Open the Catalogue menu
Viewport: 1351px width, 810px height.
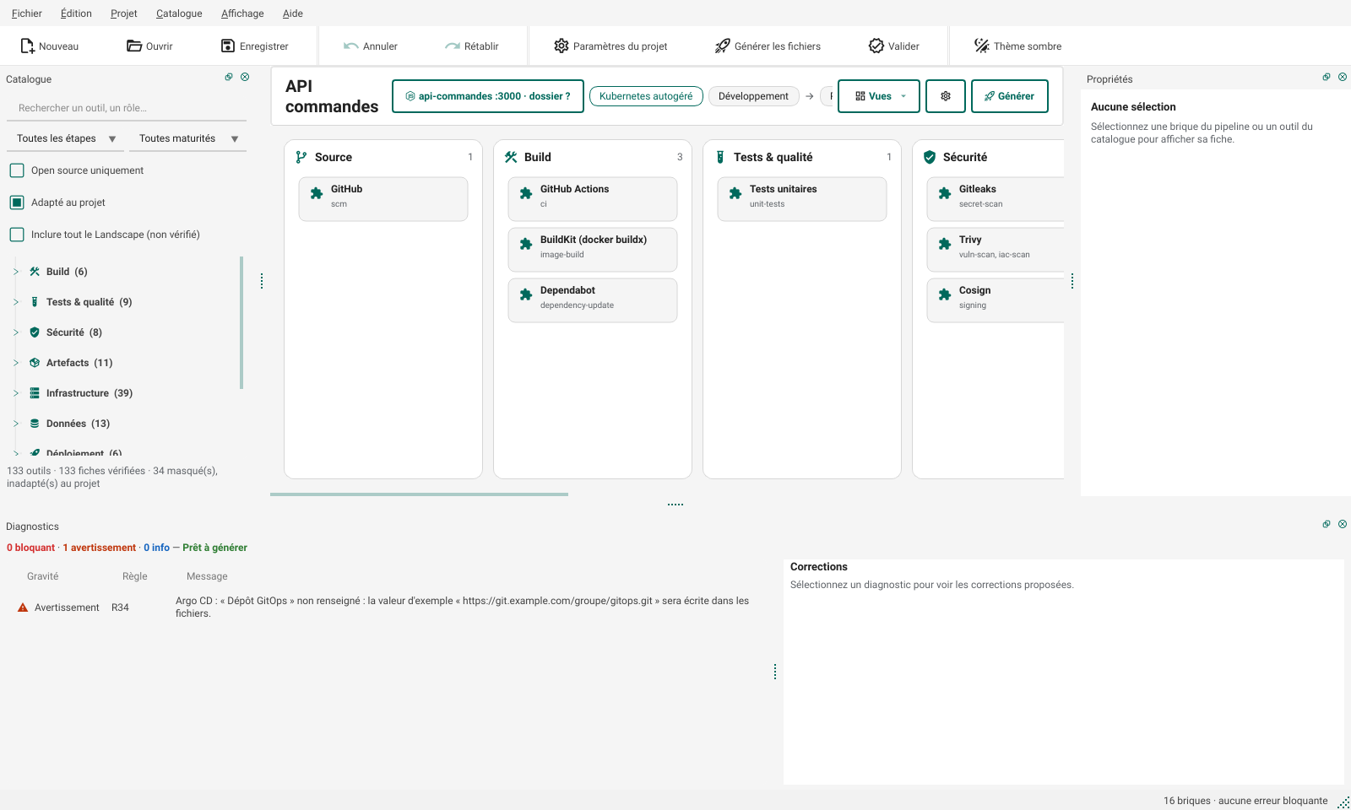[x=179, y=13]
